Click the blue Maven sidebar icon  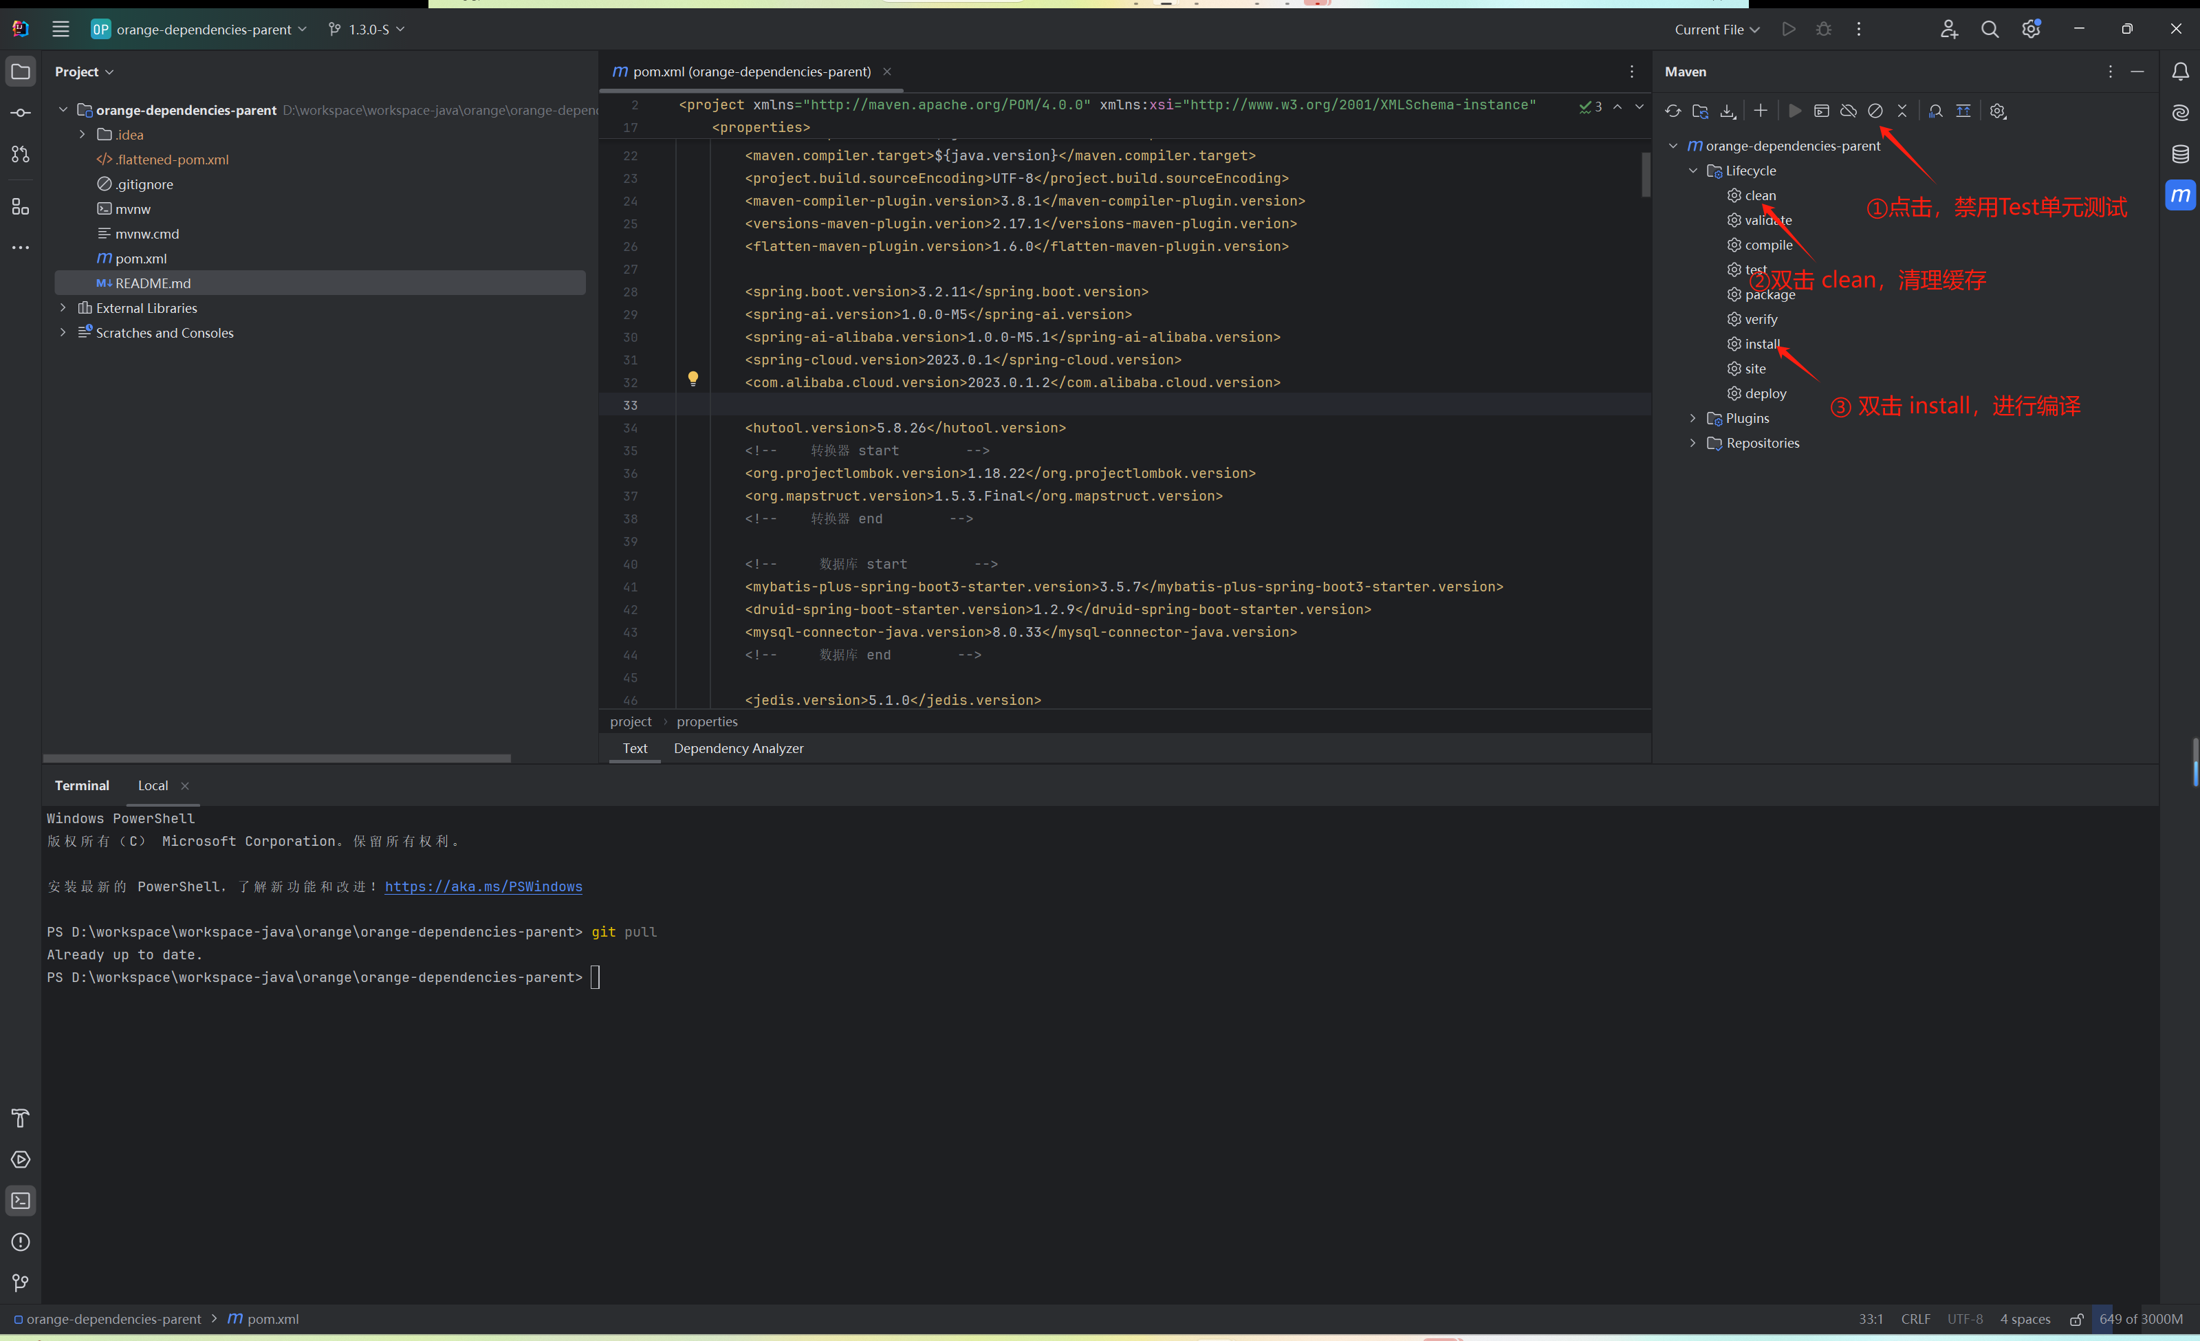point(2180,195)
